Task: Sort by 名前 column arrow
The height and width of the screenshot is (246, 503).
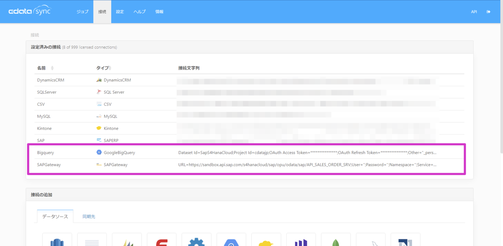Action: (52, 68)
